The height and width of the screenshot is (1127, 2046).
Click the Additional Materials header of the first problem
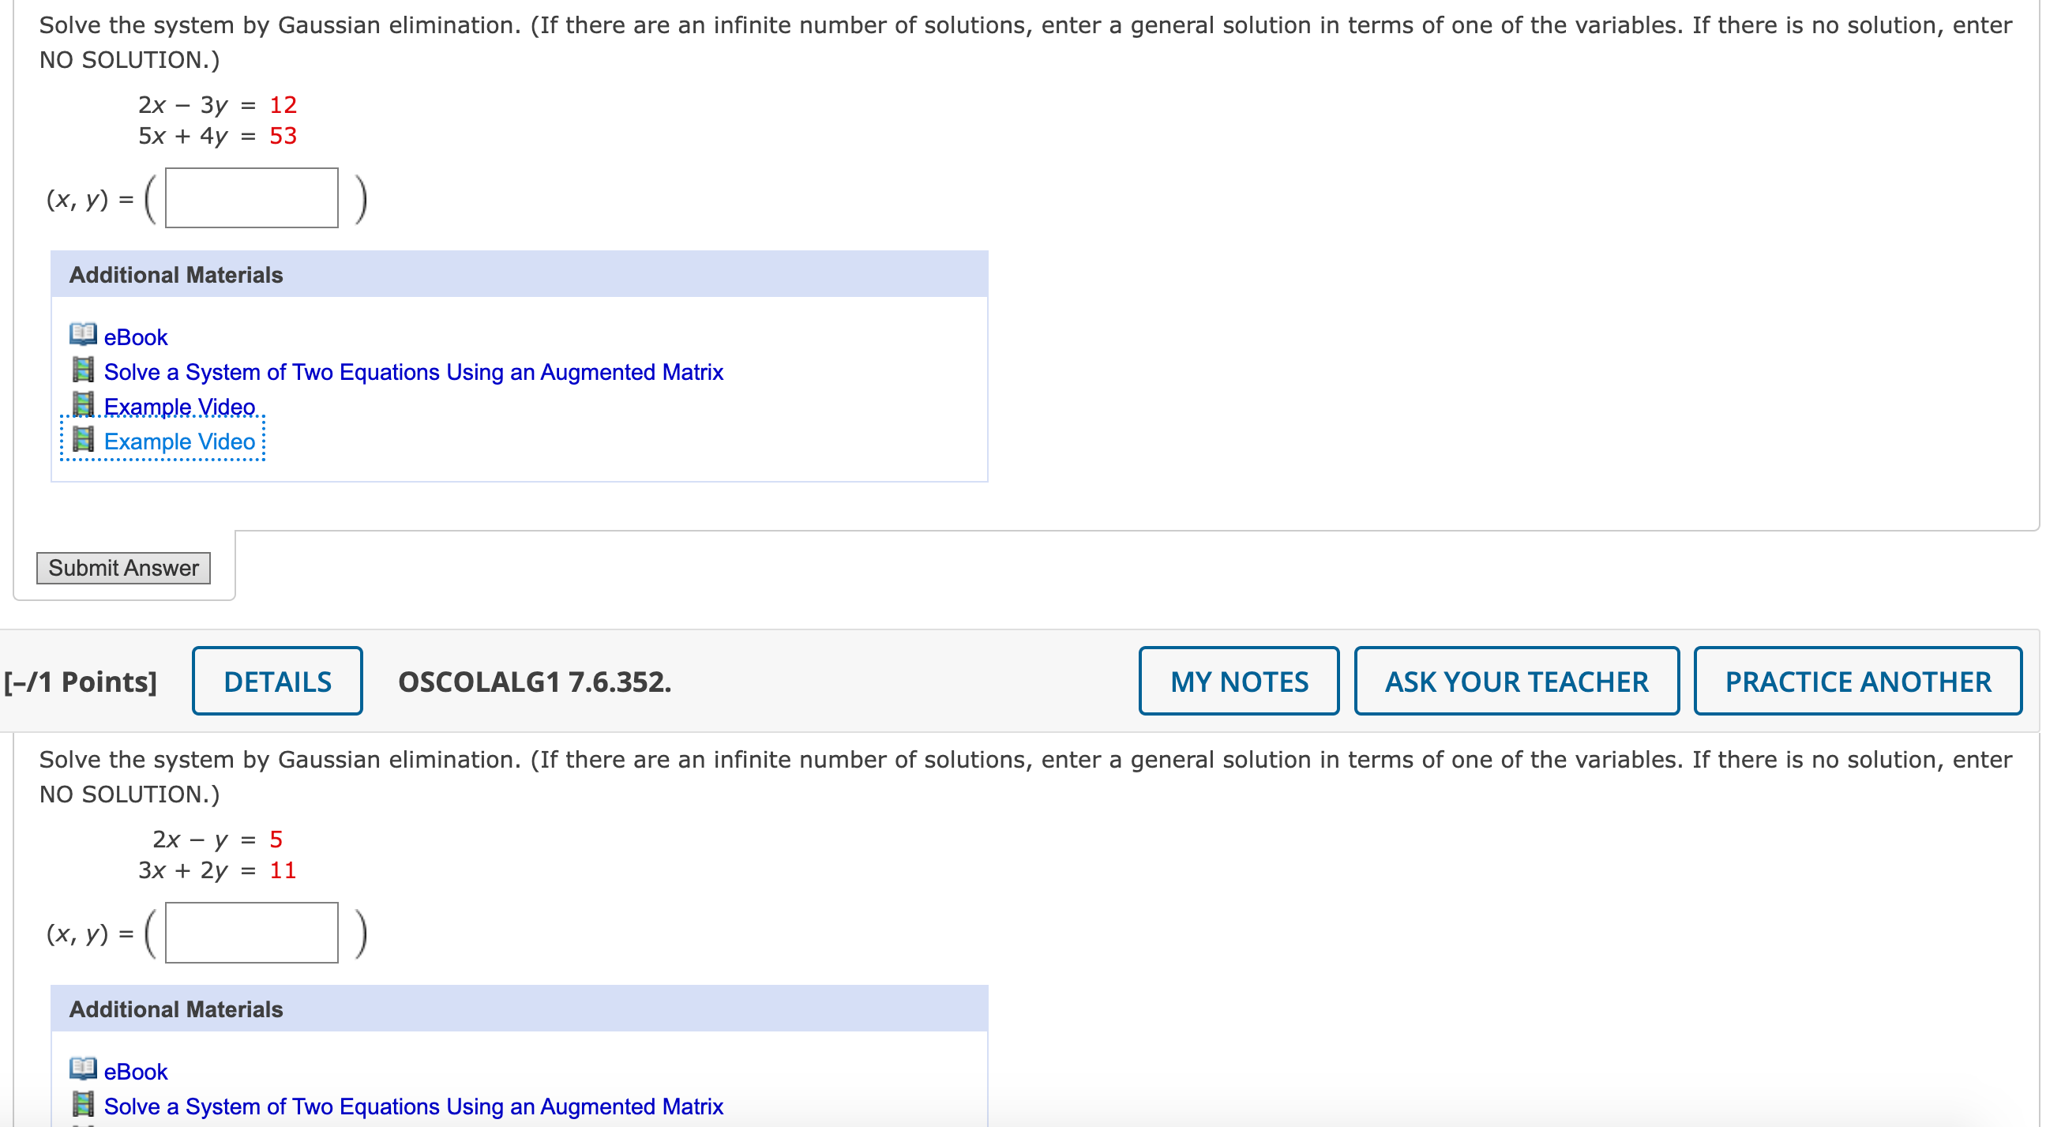coord(175,274)
